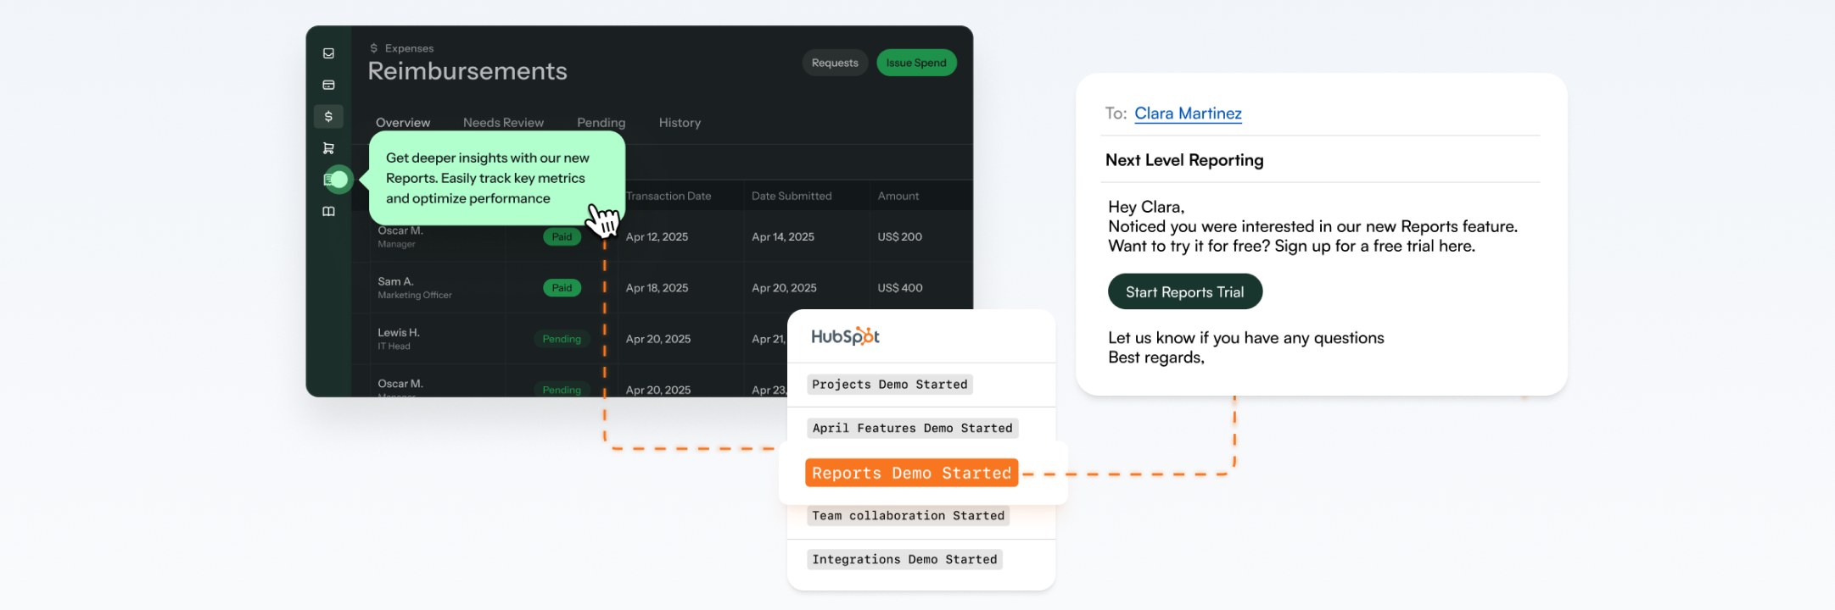Click the Expenses breadcrumb label
The image size is (1835, 610).
point(409,48)
